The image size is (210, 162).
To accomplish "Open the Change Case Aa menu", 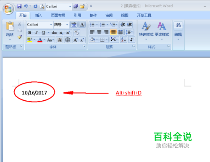I will [50, 40].
